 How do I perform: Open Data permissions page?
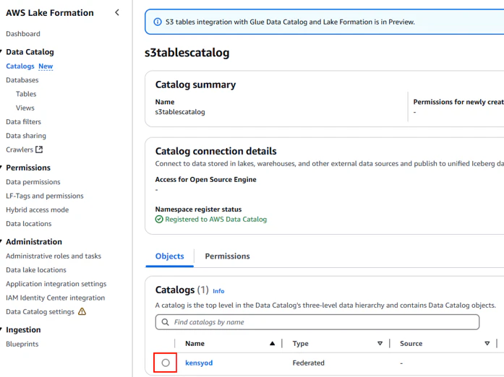point(33,182)
